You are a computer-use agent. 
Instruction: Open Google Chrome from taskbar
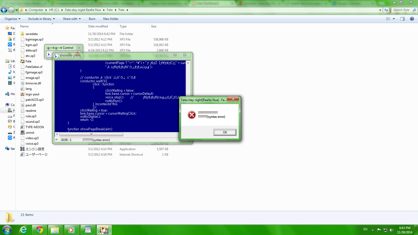click(40, 230)
